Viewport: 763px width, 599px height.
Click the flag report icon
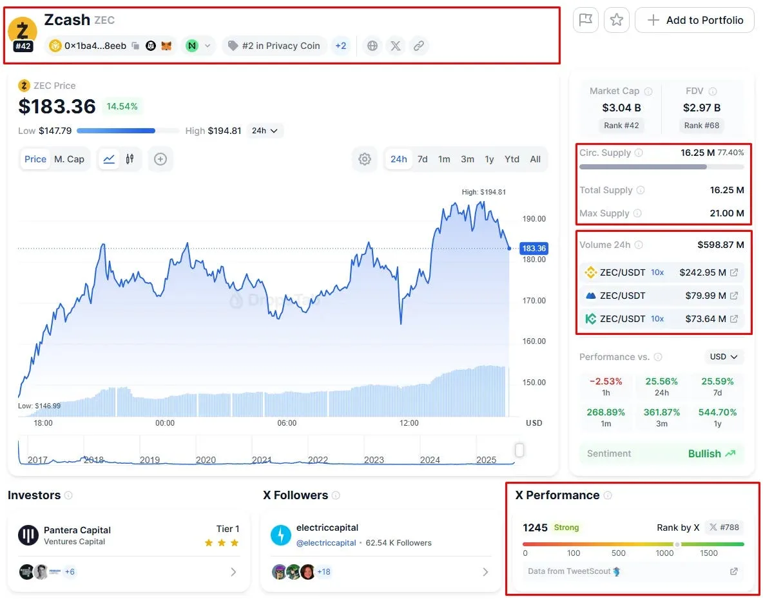(x=585, y=20)
